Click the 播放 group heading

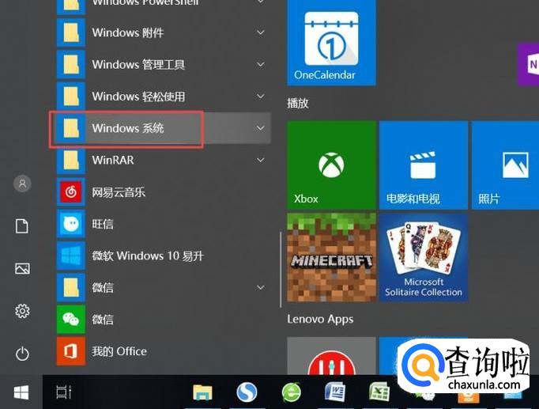coord(298,103)
